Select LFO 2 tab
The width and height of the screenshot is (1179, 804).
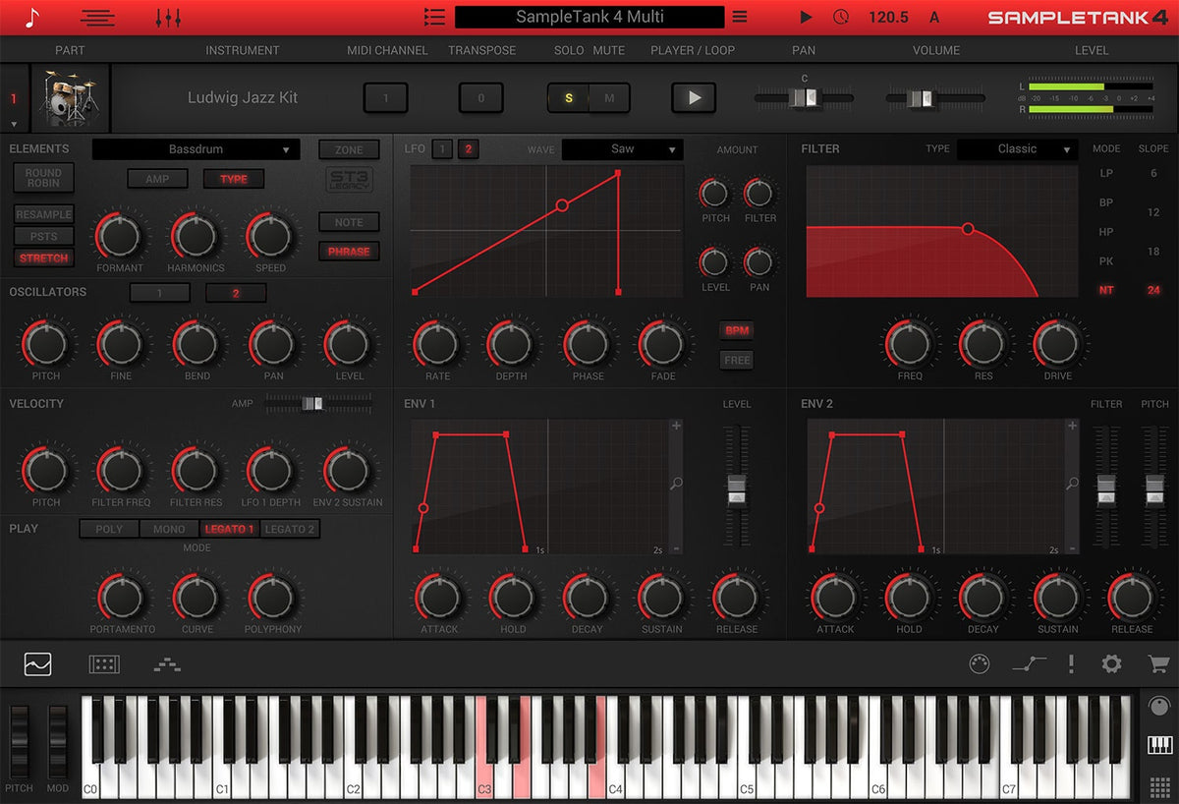(469, 149)
